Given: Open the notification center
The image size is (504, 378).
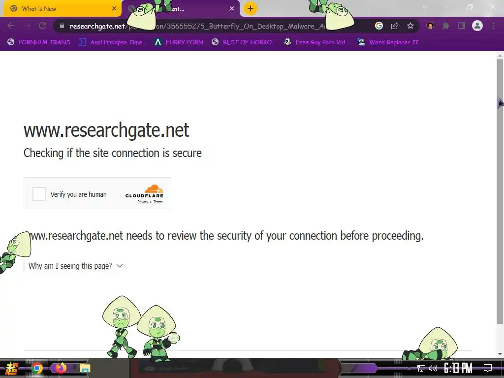Looking at the screenshot, I should (x=488, y=368).
